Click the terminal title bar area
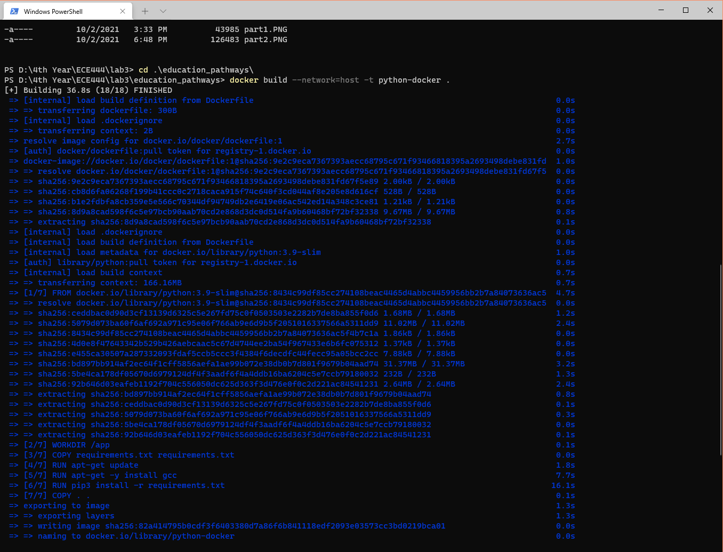The width and height of the screenshot is (723, 552). pyautogui.click(x=373, y=11)
